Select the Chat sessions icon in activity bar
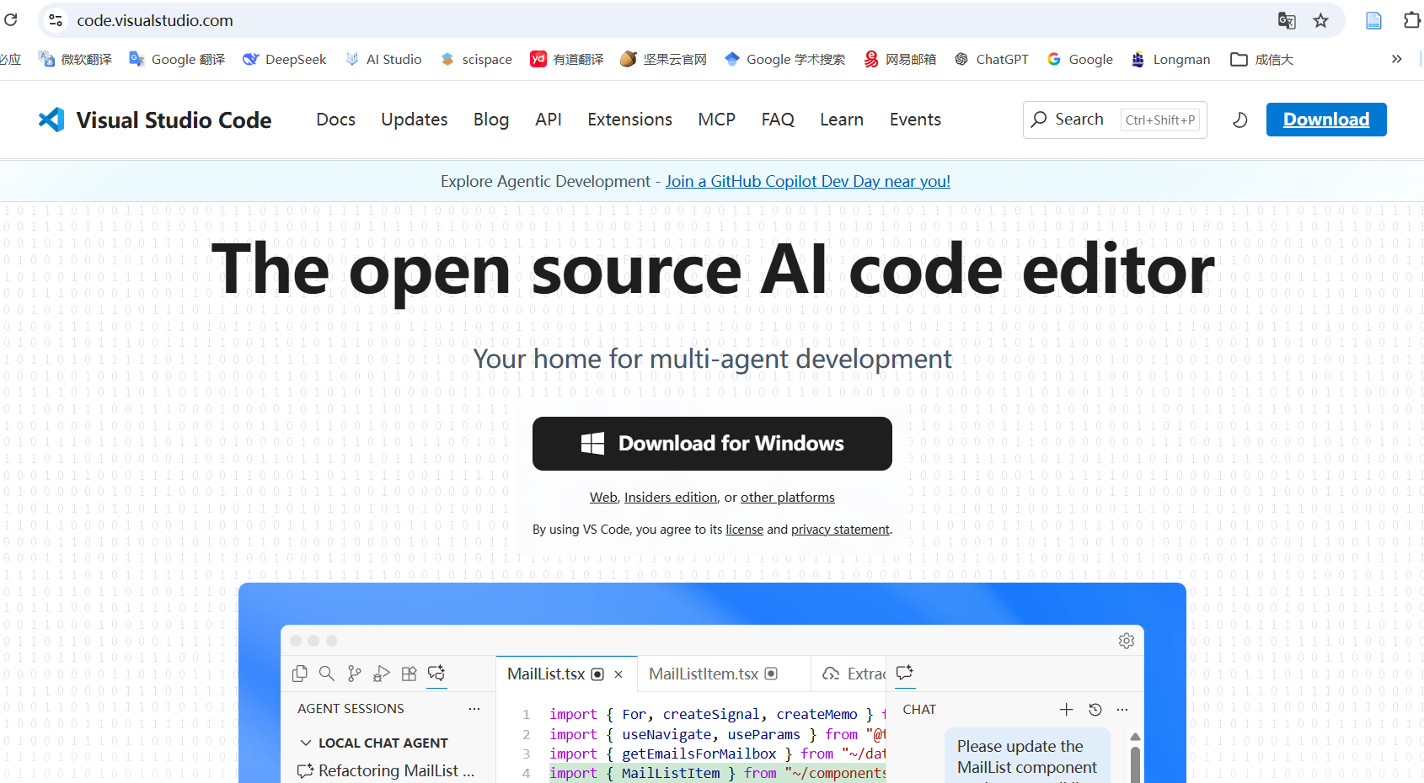This screenshot has height=783, width=1424. pyautogui.click(x=436, y=674)
